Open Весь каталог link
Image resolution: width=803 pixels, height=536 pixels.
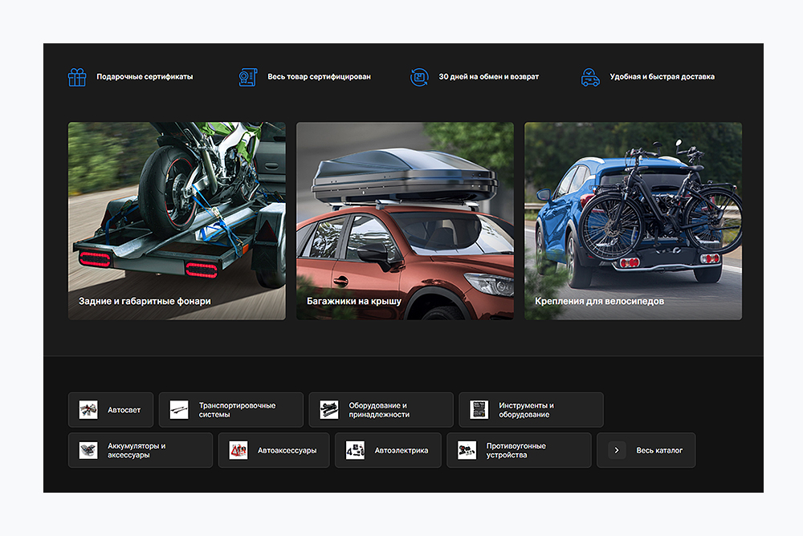(659, 450)
